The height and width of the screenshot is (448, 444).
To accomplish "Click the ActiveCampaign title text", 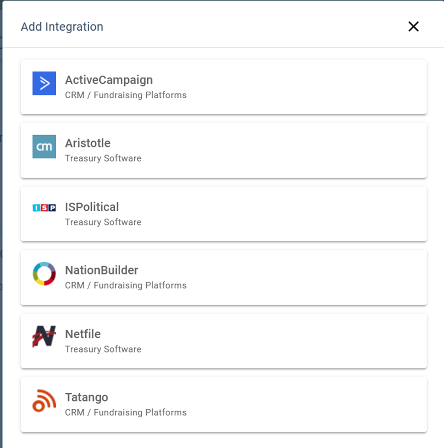I will [108, 80].
